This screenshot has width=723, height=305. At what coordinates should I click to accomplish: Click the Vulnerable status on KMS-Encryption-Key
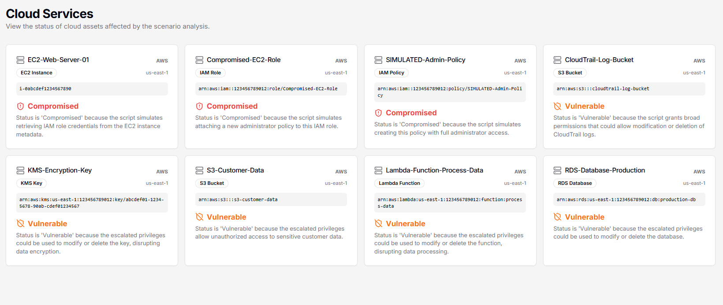pos(47,224)
